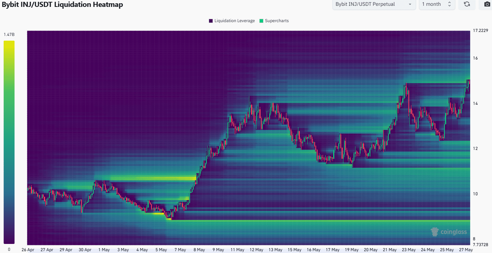
Task: Click the 30 Apr date label
Action: (85, 250)
